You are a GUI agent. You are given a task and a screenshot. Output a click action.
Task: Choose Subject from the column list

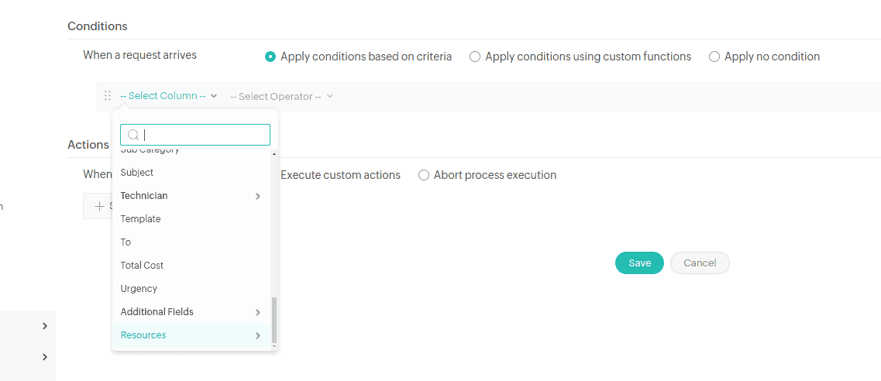[x=137, y=173]
